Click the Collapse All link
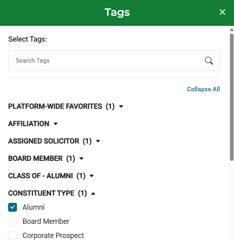The height and width of the screenshot is (240, 234). (x=203, y=89)
